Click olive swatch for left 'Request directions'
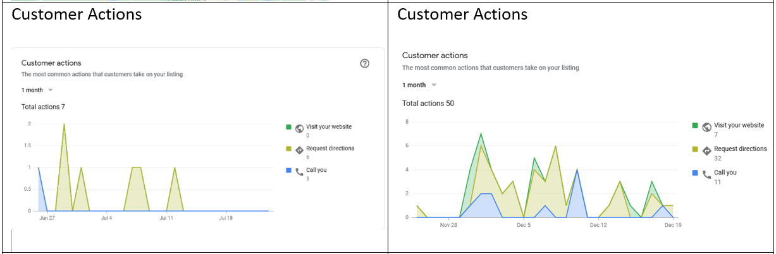 pyautogui.click(x=288, y=148)
